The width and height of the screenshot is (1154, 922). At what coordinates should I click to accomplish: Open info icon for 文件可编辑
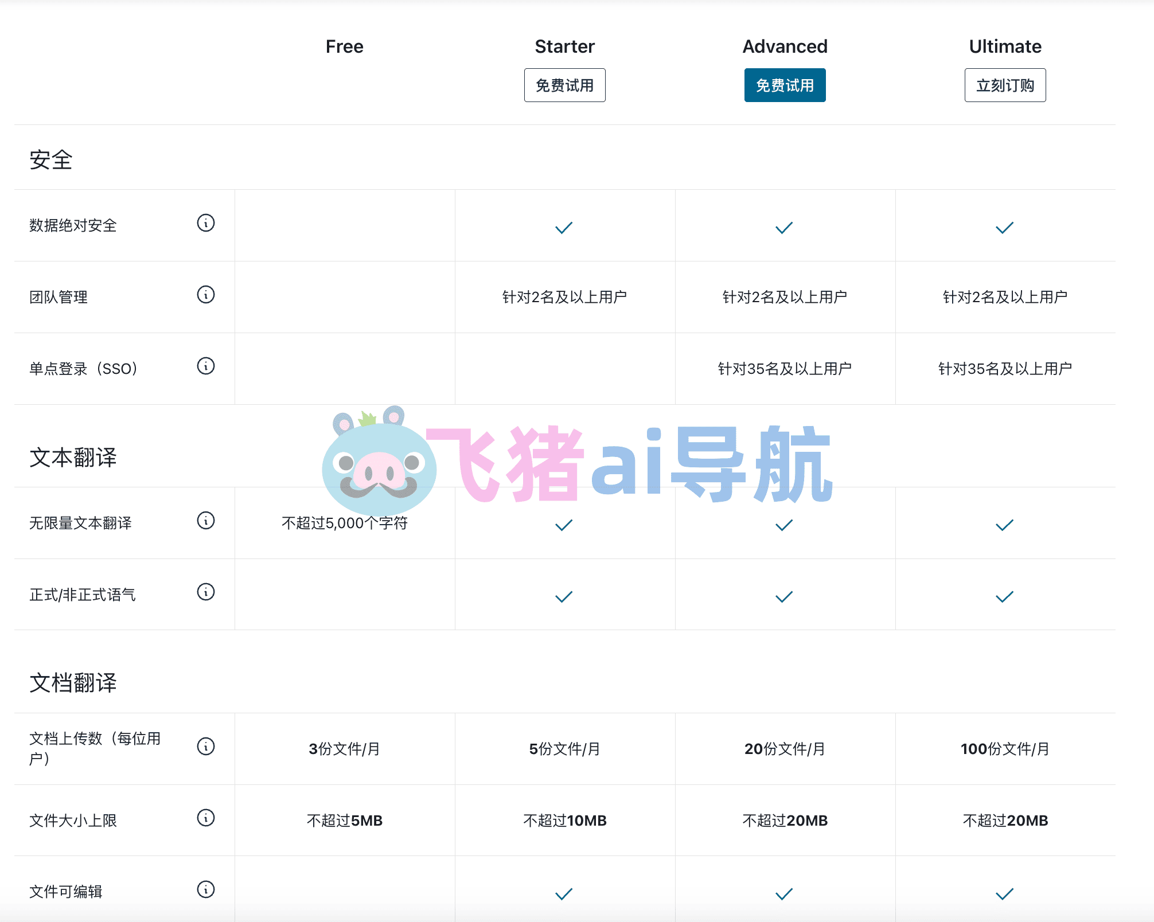pos(206,889)
